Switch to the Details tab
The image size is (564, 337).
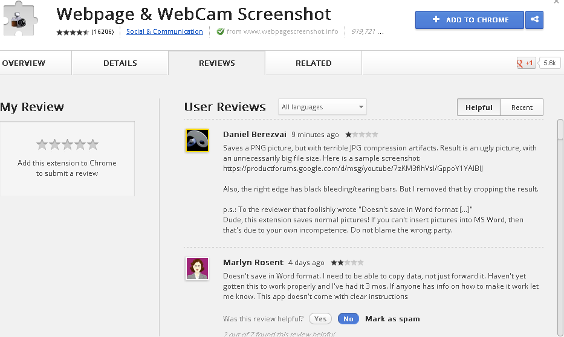click(120, 63)
